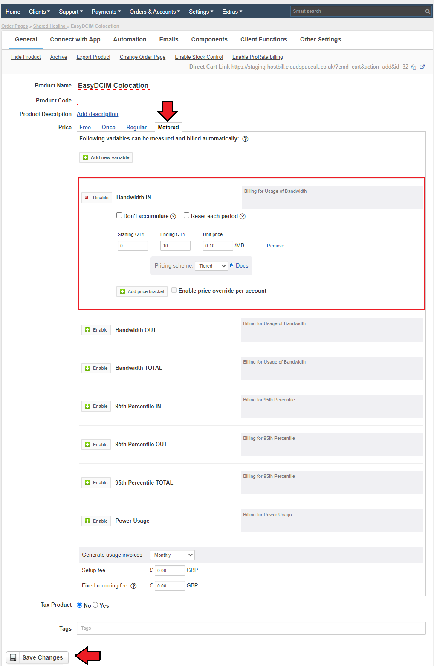The image size is (434, 666).
Task: Select the Once price tab
Action: click(108, 127)
